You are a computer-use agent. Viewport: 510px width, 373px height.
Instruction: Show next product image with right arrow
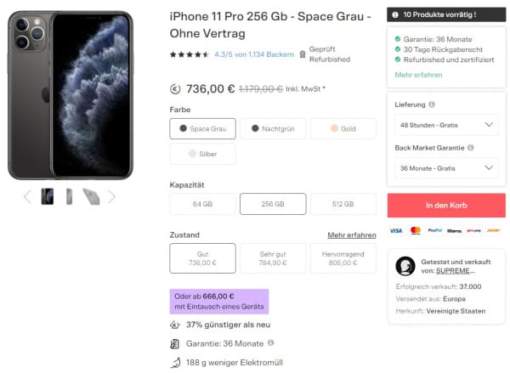[111, 197]
